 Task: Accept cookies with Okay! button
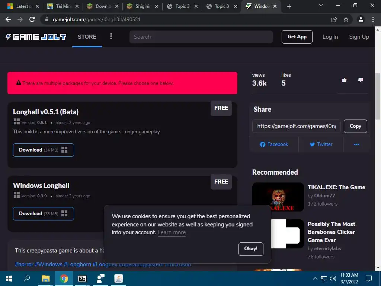pos(251,249)
